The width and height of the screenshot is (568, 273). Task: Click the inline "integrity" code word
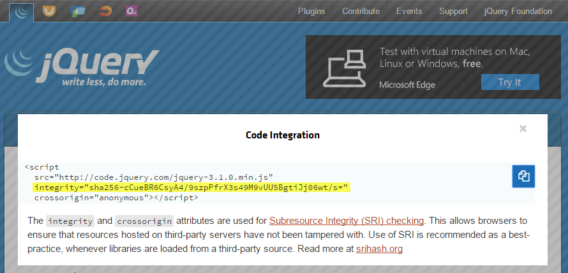point(70,221)
